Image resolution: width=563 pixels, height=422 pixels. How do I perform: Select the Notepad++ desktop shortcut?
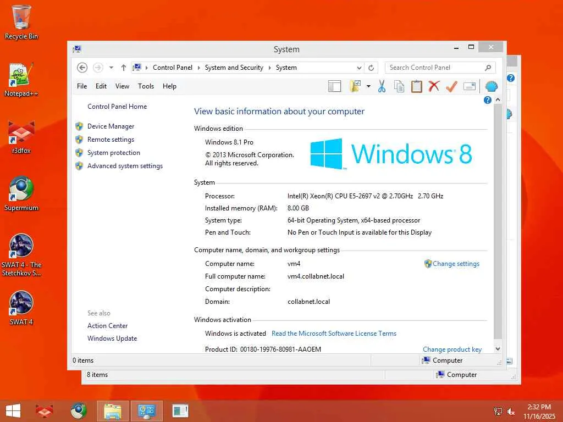(21, 80)
